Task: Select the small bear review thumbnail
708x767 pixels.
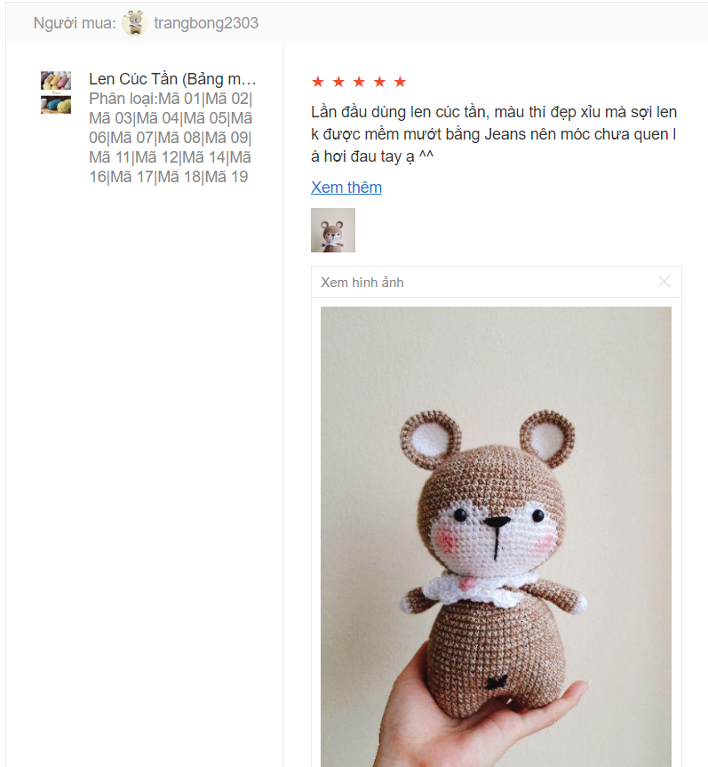Action: (333, 230)
